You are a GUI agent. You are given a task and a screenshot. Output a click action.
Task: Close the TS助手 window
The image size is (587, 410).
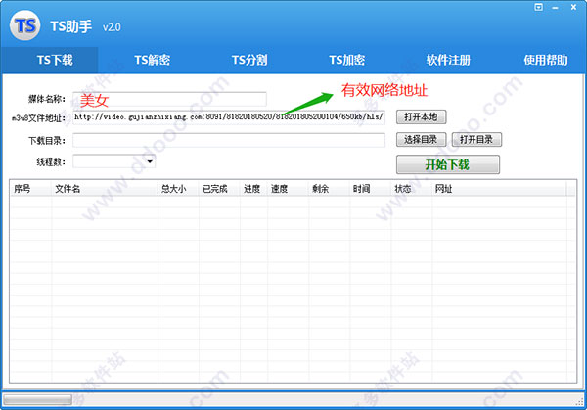pyautogui.click(x=573, y=7)
